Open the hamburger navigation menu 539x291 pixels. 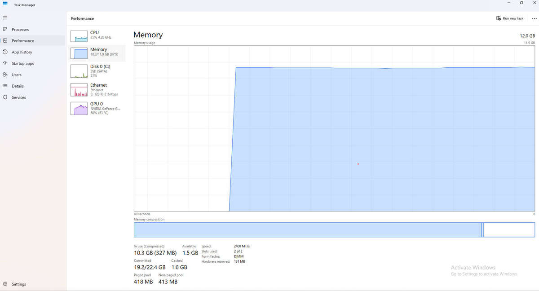tap(5, 18)
